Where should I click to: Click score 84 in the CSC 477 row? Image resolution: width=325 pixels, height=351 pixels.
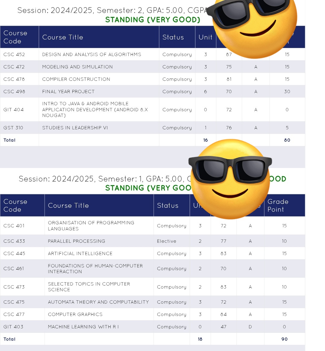[223, 314]
